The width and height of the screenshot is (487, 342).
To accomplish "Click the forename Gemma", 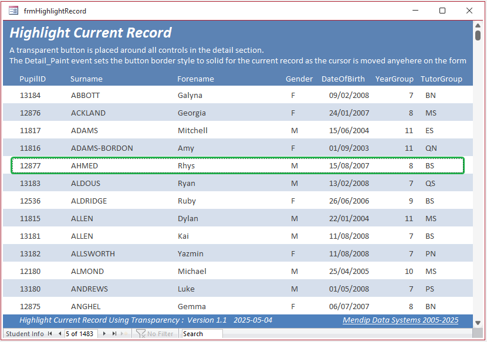I will coord(192,307).
